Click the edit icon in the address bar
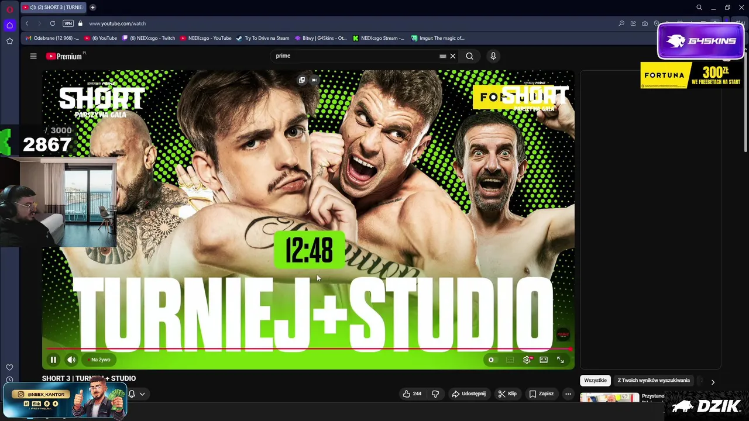The image size is (749, 421). click(x=633, y=23)
